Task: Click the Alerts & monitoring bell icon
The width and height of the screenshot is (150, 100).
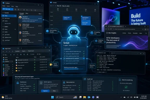Action: coord(120,80)
